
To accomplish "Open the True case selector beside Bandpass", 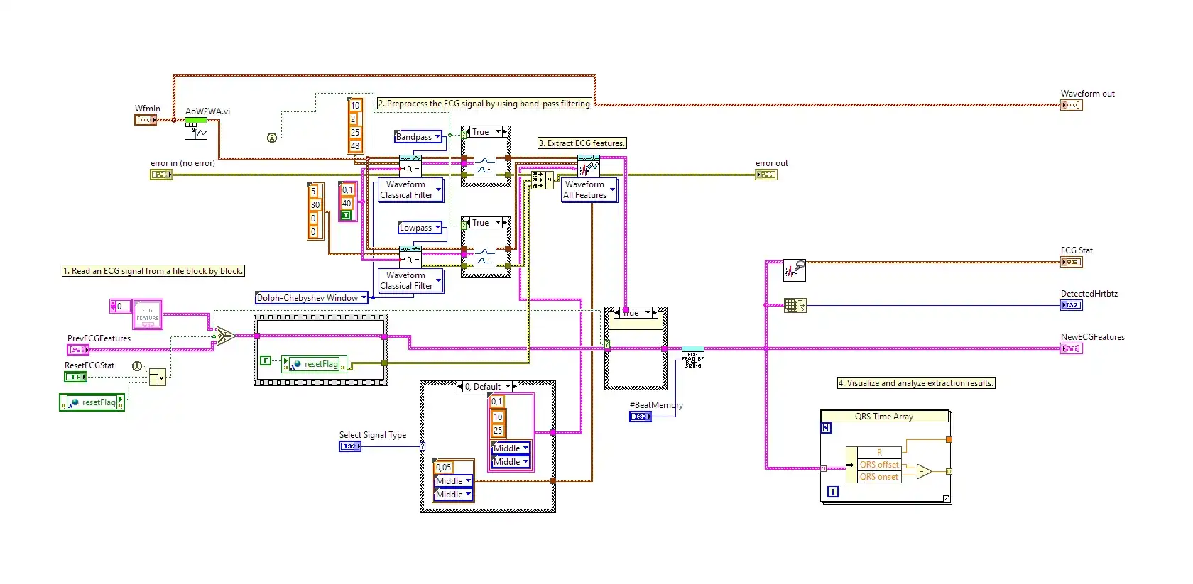I will pos(486,132).
